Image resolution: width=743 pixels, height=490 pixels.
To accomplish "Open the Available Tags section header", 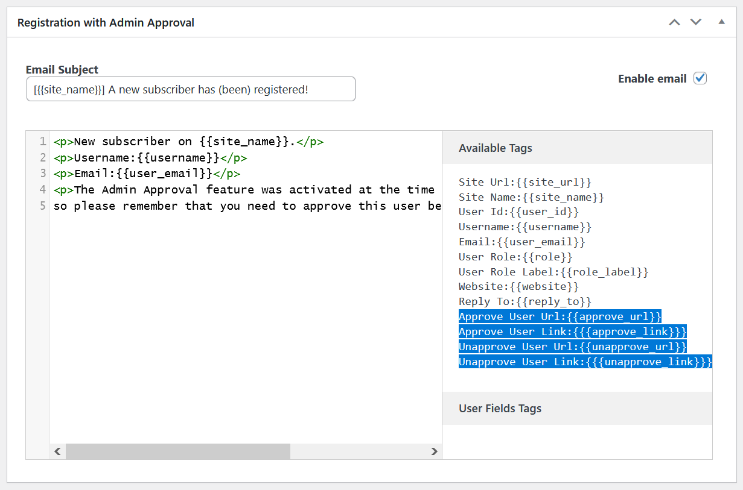I will pyautogui.click(x=496, y=148).
